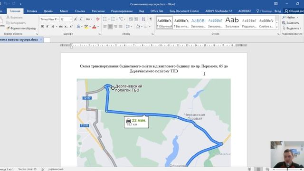Close the Схема вывоза мусора document tab
Image resolution: width=304 pixels, height=171 pixels.
coord(41,39)
